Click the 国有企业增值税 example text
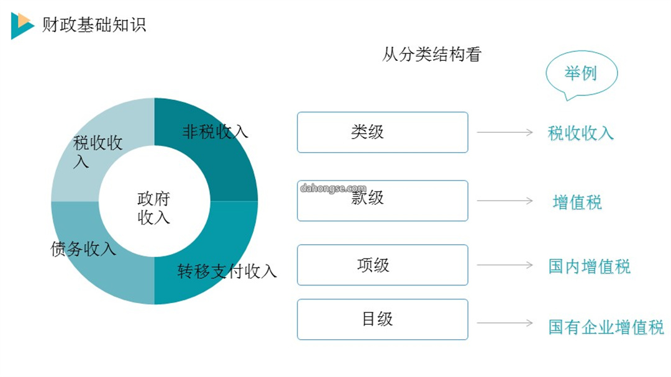671x377 pixels. [x=606, y=327]
